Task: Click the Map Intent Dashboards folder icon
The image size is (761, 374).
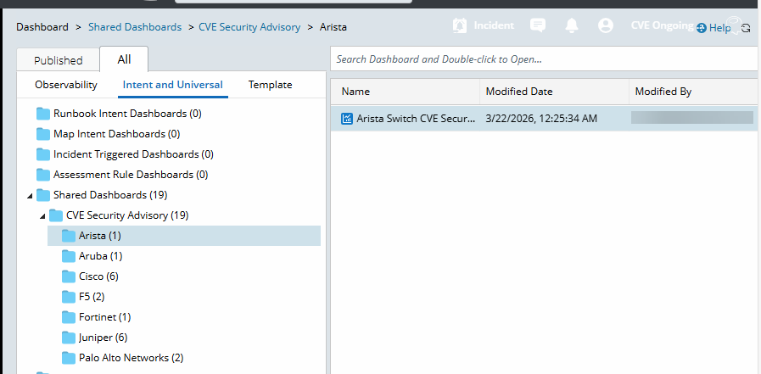Action: point(43,134)
